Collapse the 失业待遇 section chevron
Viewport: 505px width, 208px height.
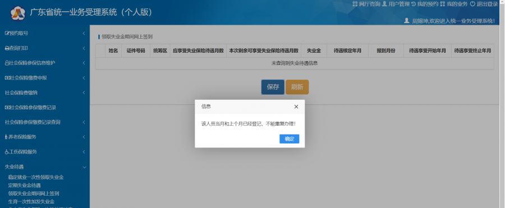coord(84,167)
